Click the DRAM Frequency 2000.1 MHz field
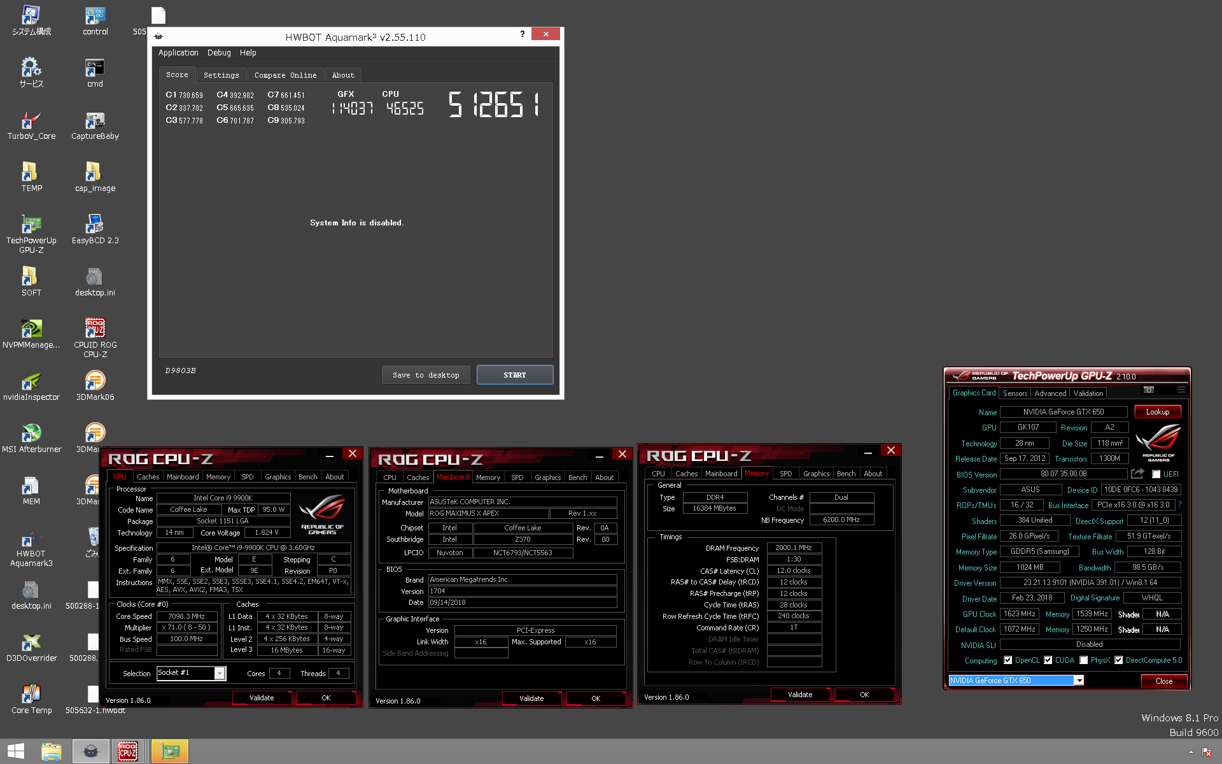This screenshot has height=764, width=1222. (794, 548)
